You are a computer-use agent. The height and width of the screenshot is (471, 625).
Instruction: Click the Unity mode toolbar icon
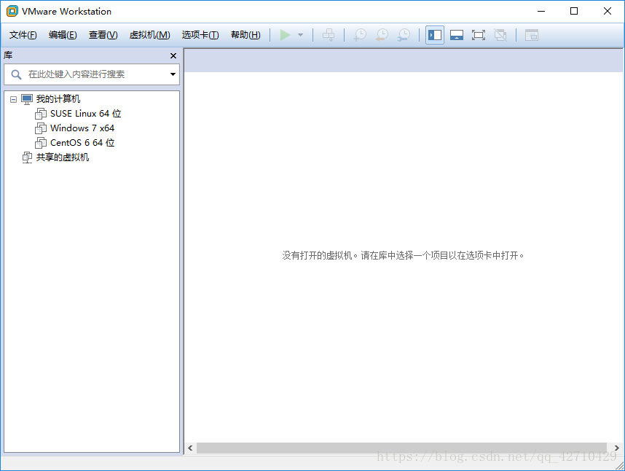click(x=500, y=35)
